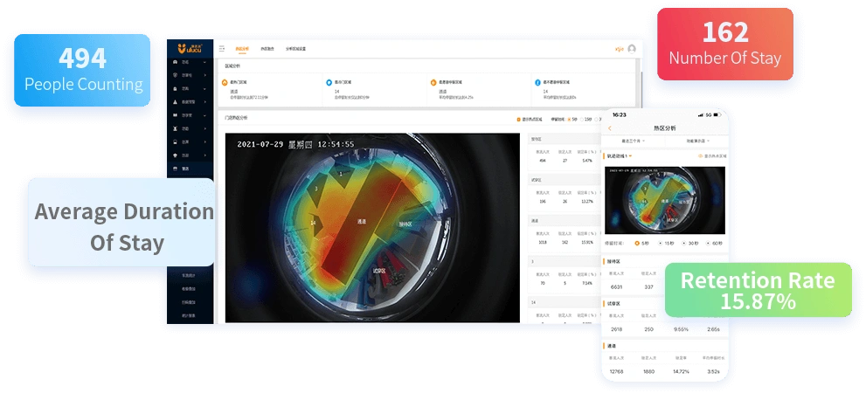Viewport: 866px width, 393px height.
Task: Click the phone heatmap thumbnail image
Action: [x=665, y=200]
